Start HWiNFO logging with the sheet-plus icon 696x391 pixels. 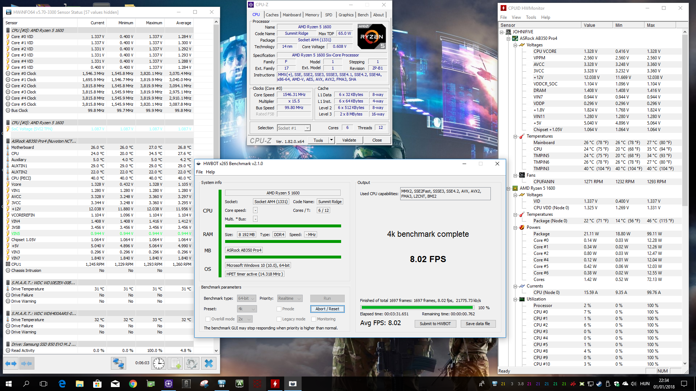[176, 363]
